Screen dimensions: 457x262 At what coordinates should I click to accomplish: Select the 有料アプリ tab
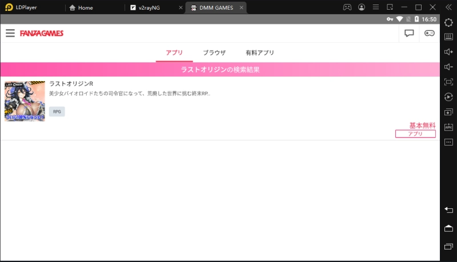260,53
